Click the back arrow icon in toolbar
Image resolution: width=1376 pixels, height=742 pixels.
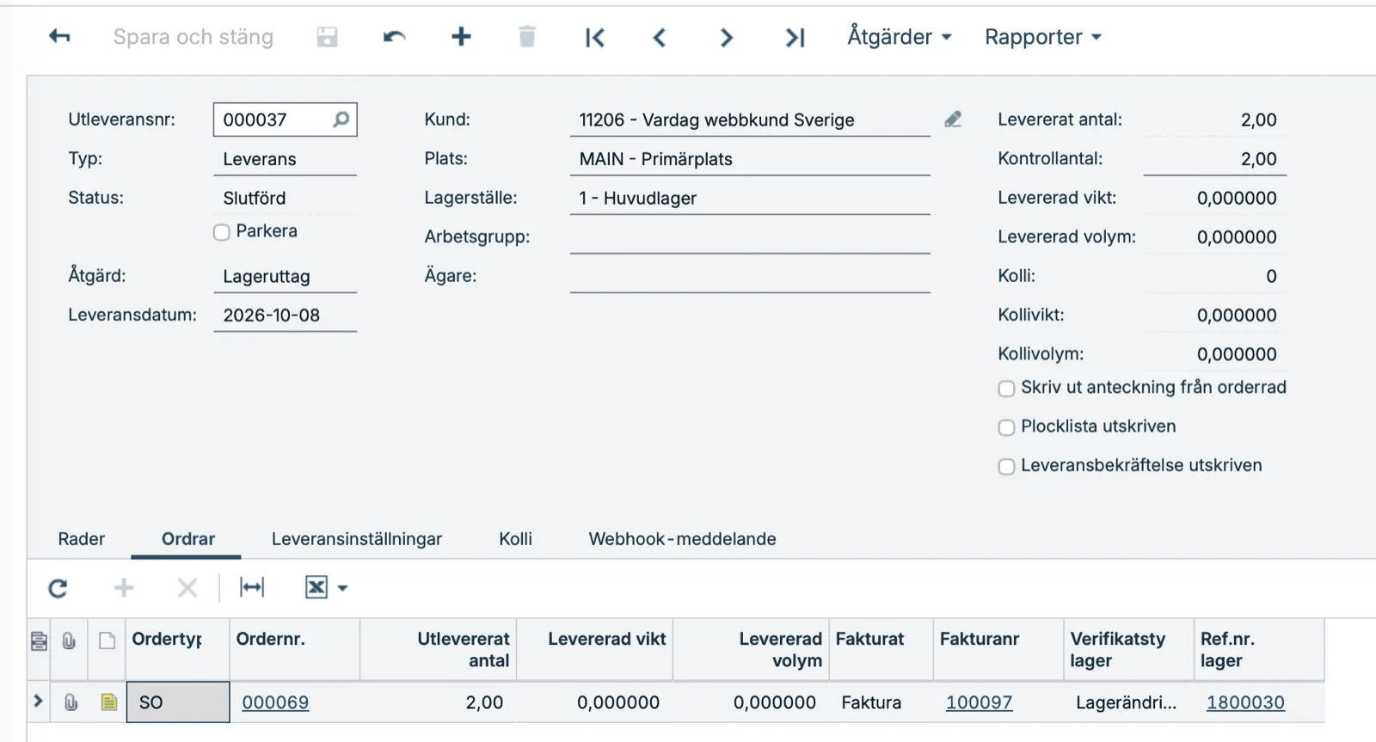click(x=59, y=36)
